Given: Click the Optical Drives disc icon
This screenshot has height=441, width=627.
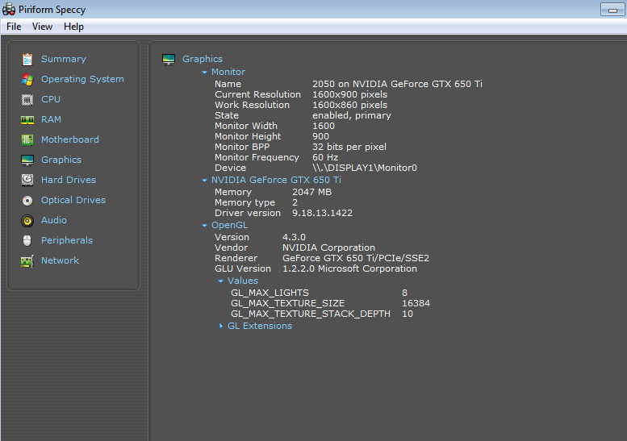Looking at the screenshot, I should click(27, 200).
